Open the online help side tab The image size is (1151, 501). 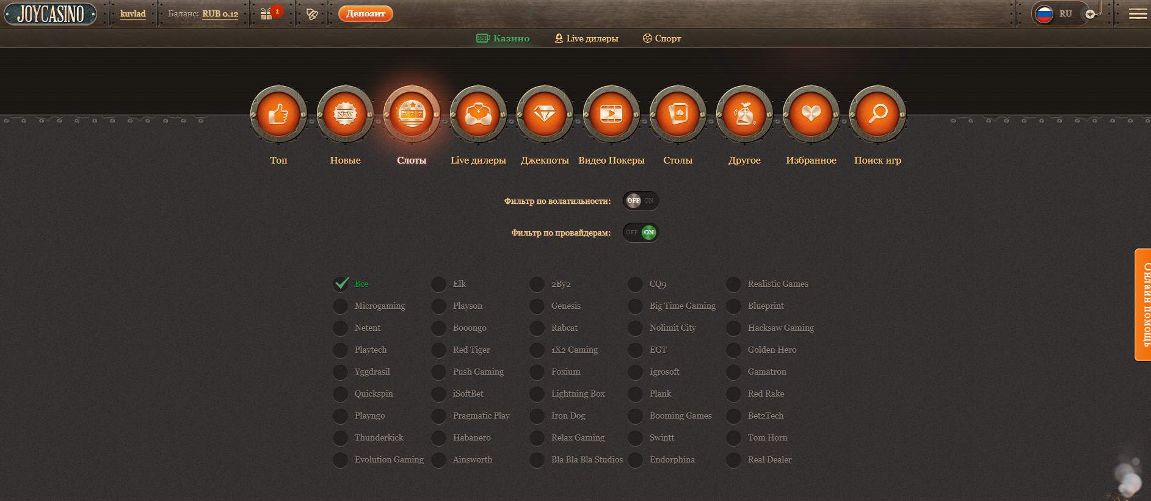[1142, 305]
